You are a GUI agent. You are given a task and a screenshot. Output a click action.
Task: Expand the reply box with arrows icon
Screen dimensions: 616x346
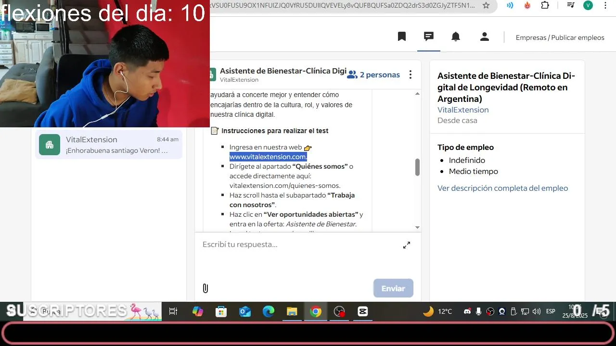pos(407,245)
